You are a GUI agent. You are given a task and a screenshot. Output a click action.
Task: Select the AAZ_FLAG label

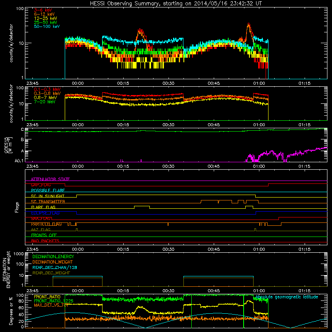(41, 230)
